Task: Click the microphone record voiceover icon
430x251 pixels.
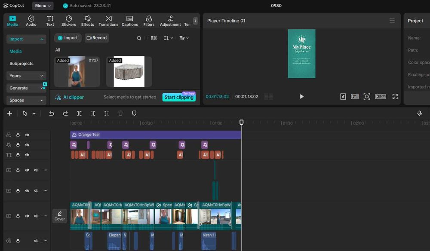Action: pos(419,113)
